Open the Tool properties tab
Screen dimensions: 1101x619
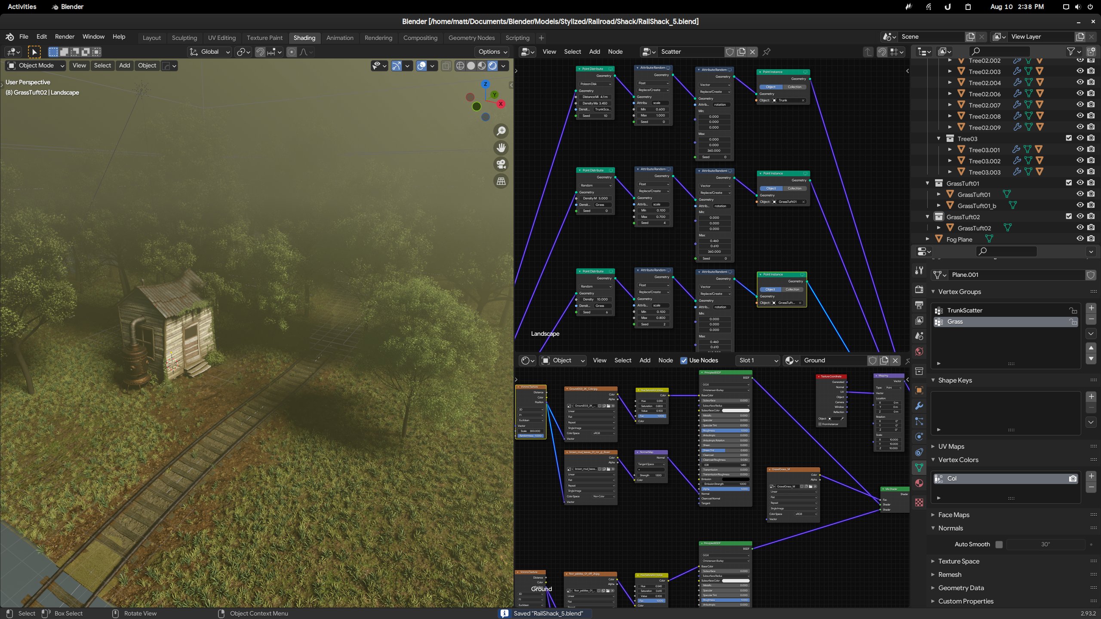[919, 270]
